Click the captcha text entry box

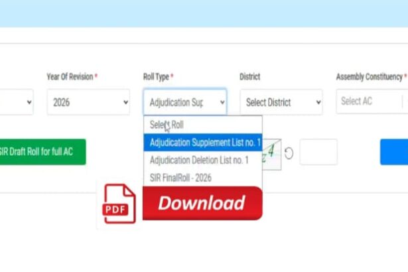(318, 153)
